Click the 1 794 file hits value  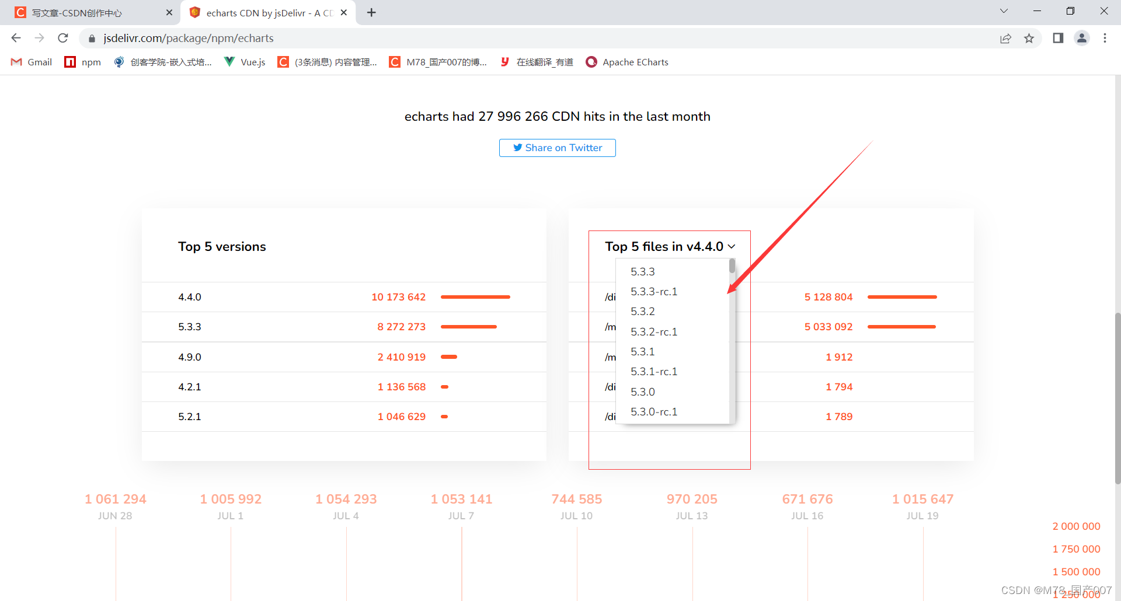point(839,387)
